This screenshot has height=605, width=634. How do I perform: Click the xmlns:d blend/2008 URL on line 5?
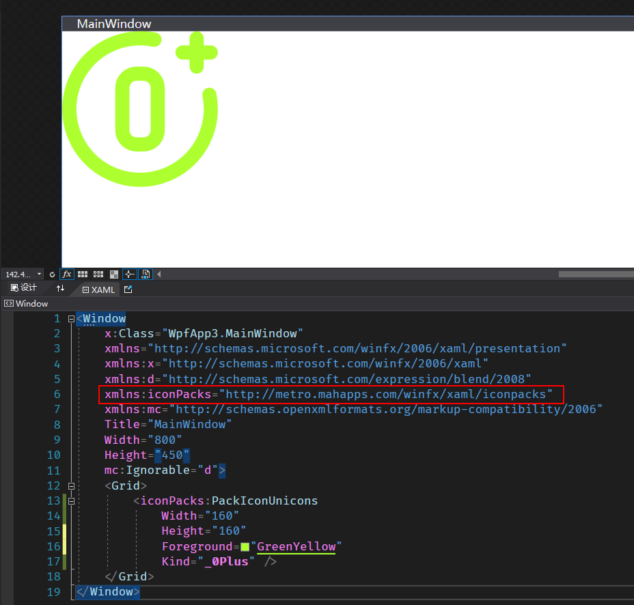click(x=346, y=379)
